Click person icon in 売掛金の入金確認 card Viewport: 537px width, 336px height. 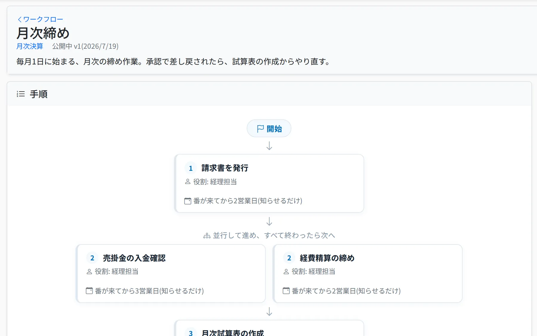pyautogui.click(x=89, y=271)
